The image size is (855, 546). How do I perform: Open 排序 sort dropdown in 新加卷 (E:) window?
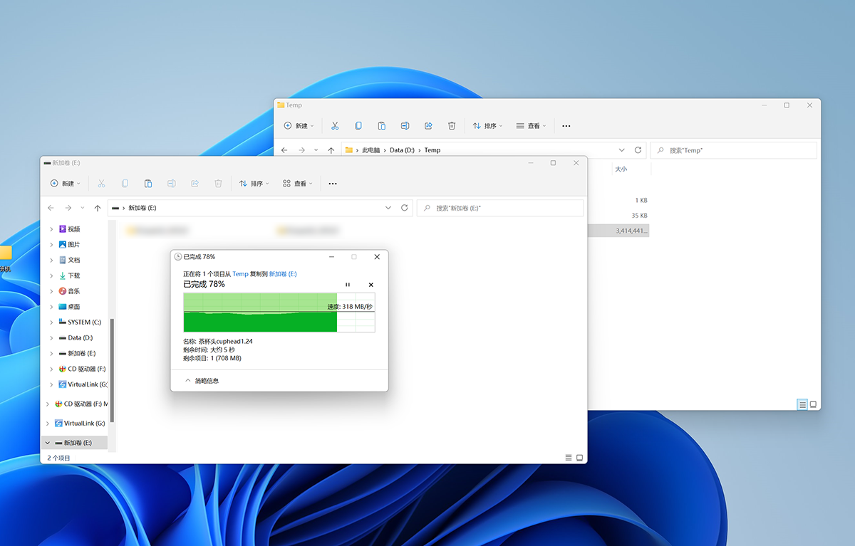(254, 184)
